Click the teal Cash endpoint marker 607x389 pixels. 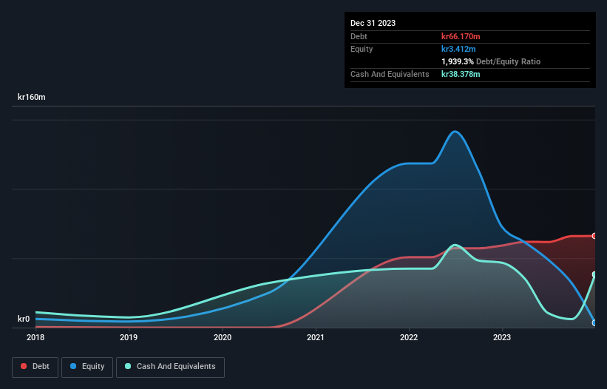(594, 274)
